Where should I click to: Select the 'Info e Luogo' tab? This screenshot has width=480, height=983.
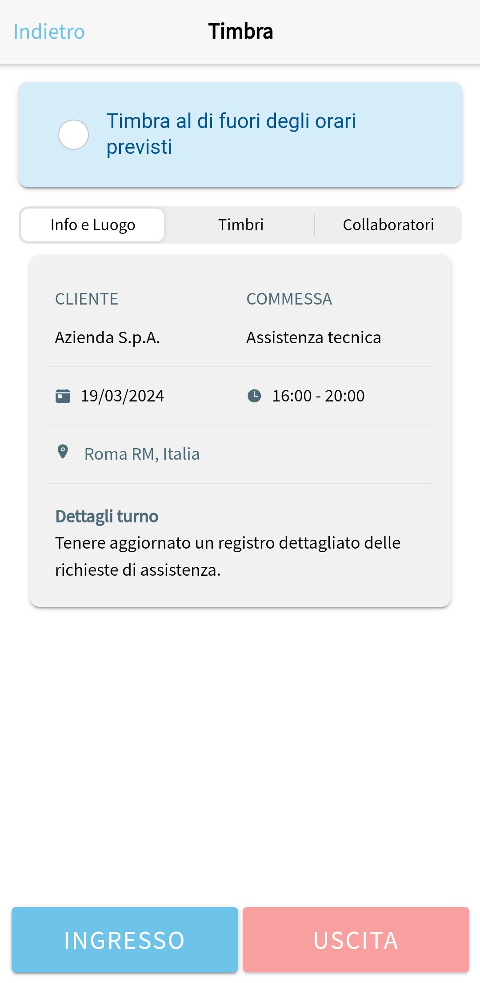pyautogui.click(x=93, y=225)
